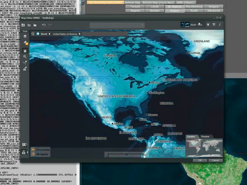Open the Regions tab

[x=135, y=11]
